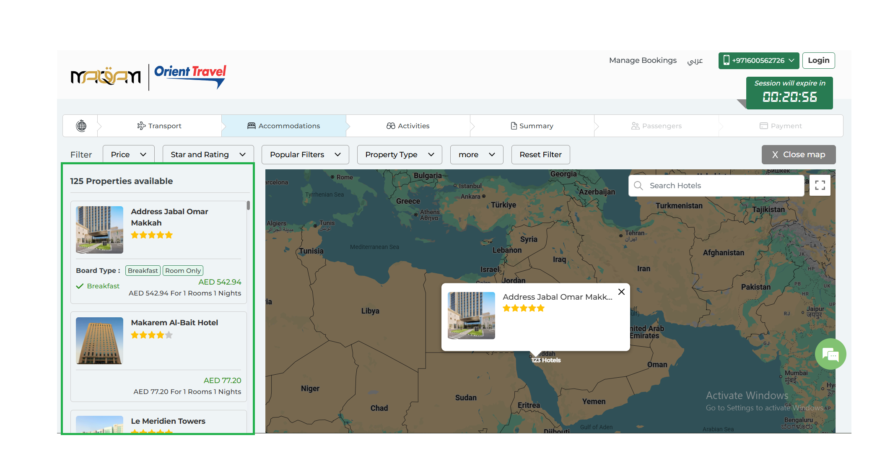This screenshot has height=451, width=872.
Task: Expand the Price filter dropdown
Action: [x=128, y=155]
